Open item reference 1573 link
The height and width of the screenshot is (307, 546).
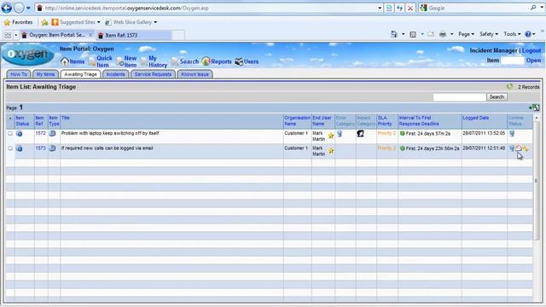[x=40, y=148]
